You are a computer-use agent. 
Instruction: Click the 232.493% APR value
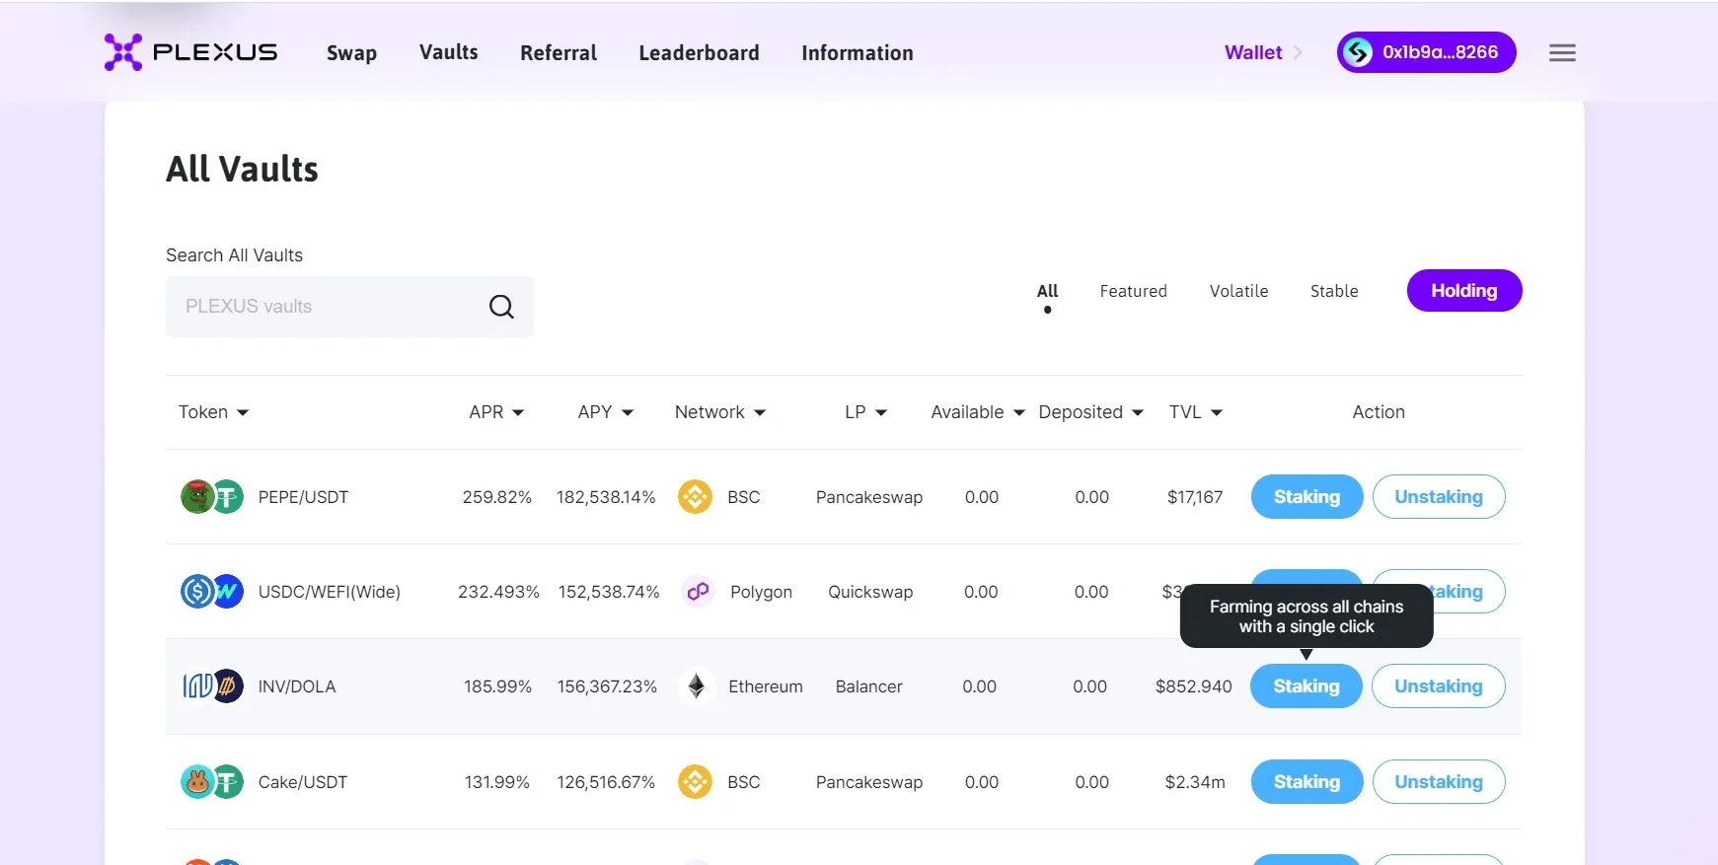coord(498,592)
